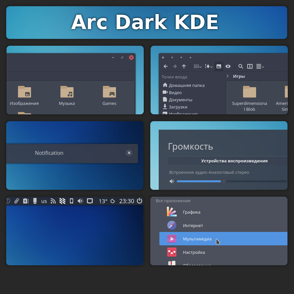Click the breadcrumb chevron before Игры
Viewport: 294px width, 294px height.
click(228, 76)
